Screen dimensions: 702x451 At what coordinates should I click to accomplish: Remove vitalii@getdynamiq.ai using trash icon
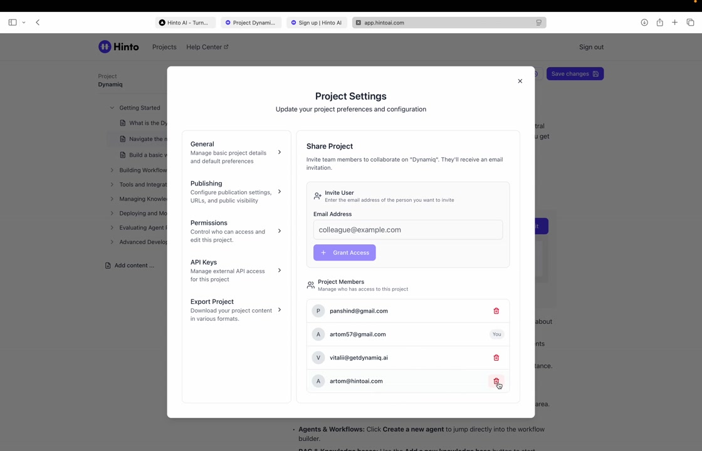click(496, 358)
